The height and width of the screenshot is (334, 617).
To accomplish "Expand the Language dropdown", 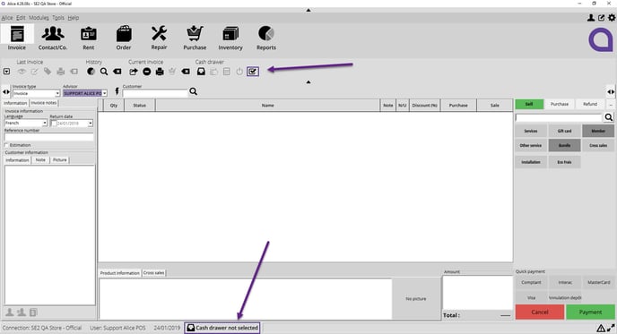I will point(45,123).
